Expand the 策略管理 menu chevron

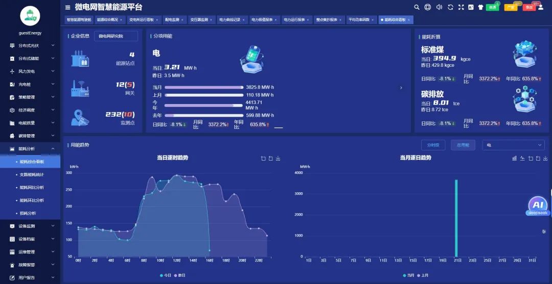(x=53, y=97)
